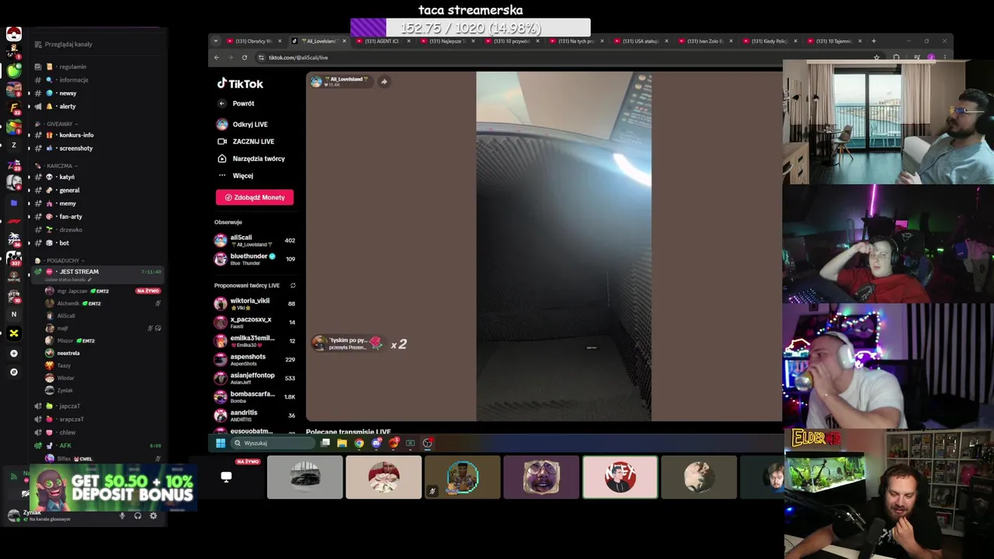Select the JEST STREAM voice channel
Viewport: 994px width, 559px height.
97,274
